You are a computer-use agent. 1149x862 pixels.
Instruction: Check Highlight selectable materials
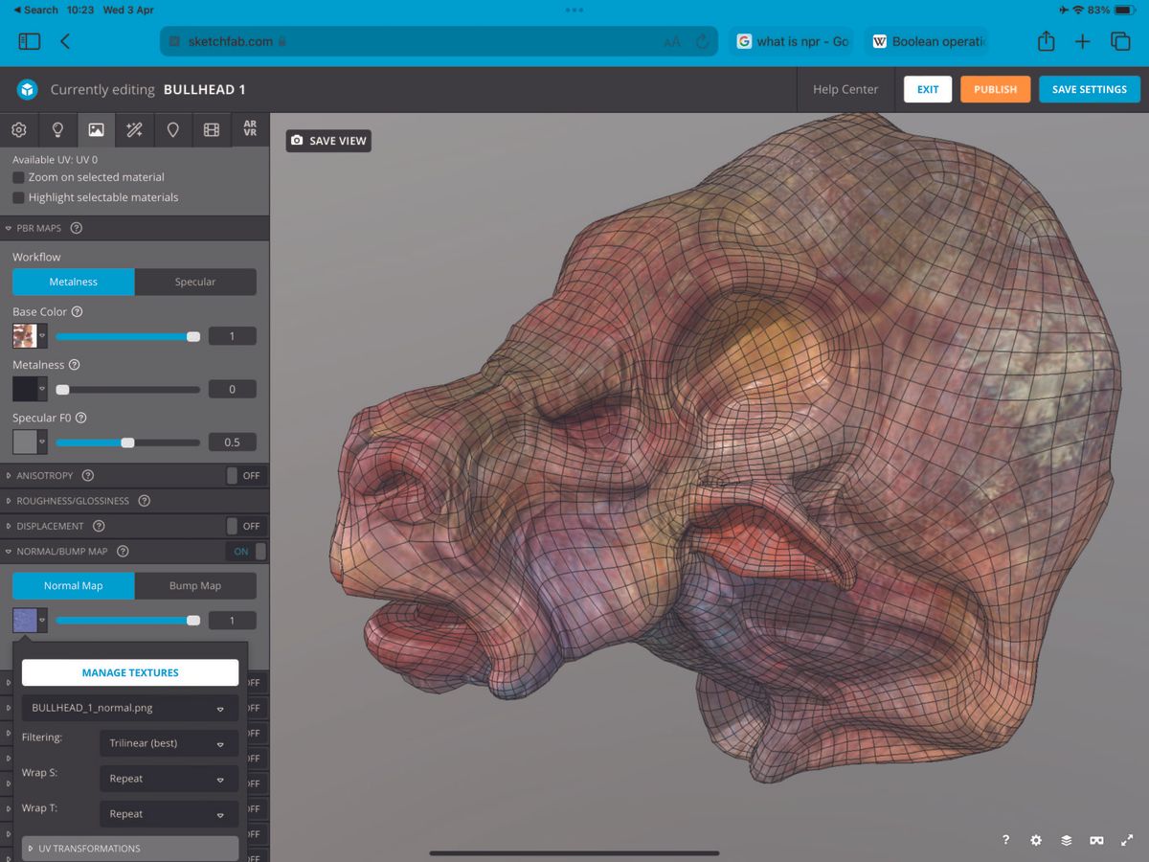18,197
